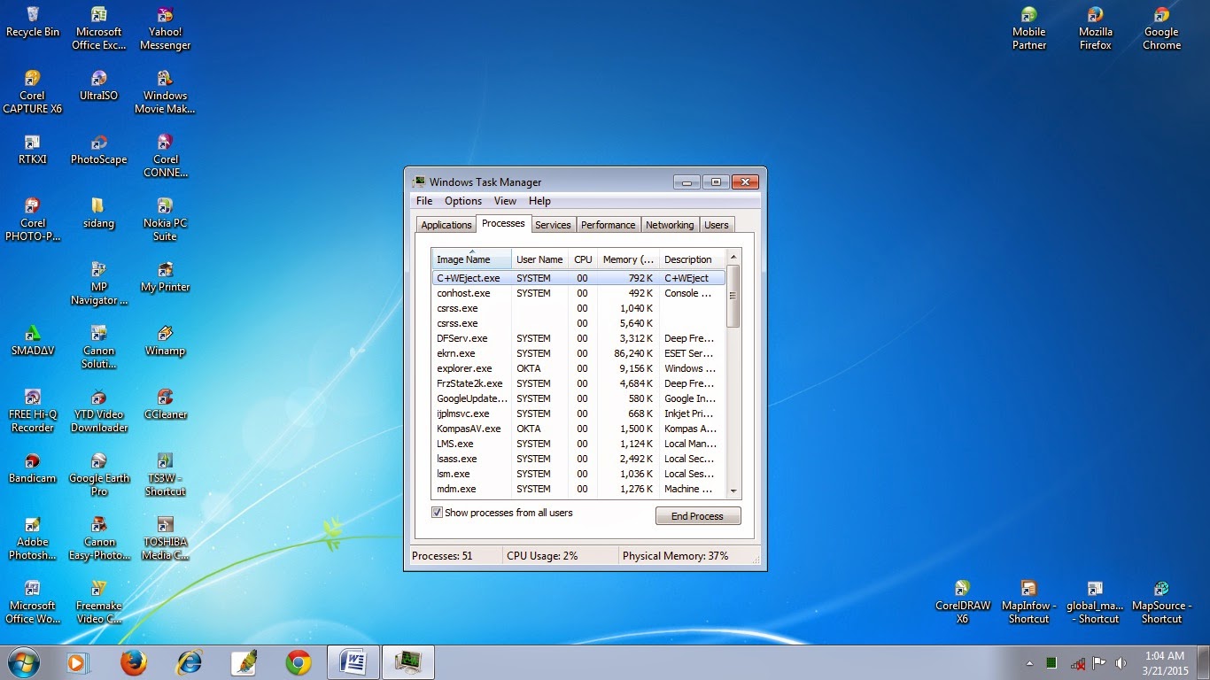
Task: Sort processes by Memory column header
Action: (627, 259)
